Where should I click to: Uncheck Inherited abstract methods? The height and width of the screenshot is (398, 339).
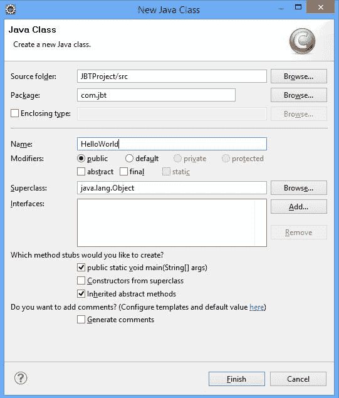(x=81, y=294)
